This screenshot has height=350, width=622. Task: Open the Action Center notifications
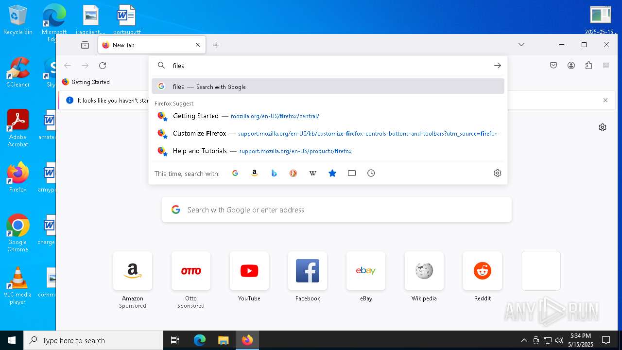pos(606,340)
